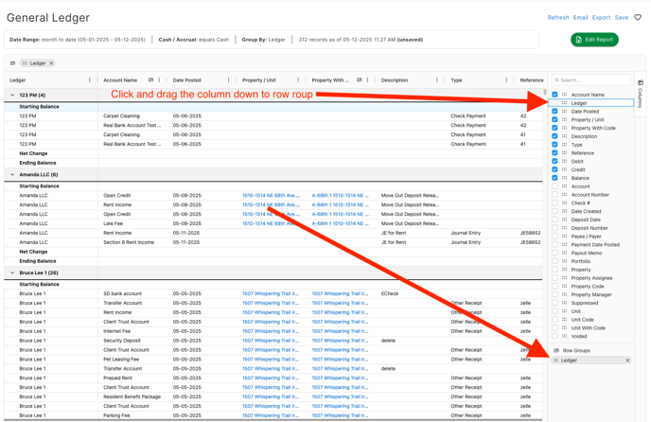
Task: Click the heart favorite icon
Action: pos(638,17)
